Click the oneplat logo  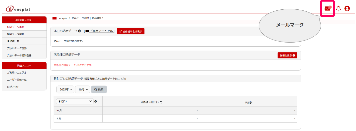18,9
